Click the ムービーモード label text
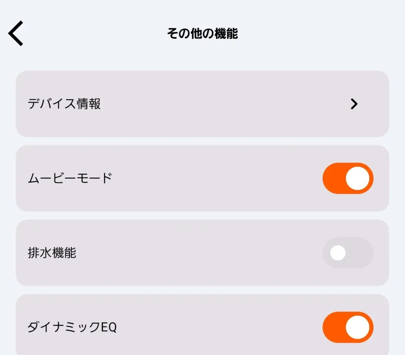This screenshot has width=405, height=355. click(70, 179)
